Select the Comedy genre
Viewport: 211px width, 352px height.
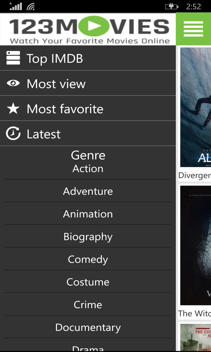point(88,259)
